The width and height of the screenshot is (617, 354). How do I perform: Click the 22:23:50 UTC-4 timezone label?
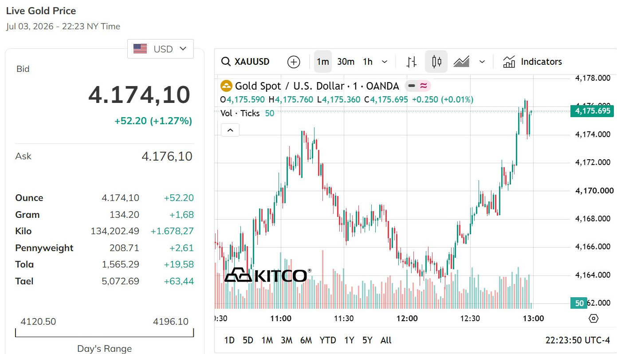(x=578, y=340)
